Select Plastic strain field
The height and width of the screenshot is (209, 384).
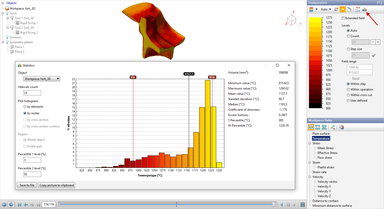[x=326, y=167]
